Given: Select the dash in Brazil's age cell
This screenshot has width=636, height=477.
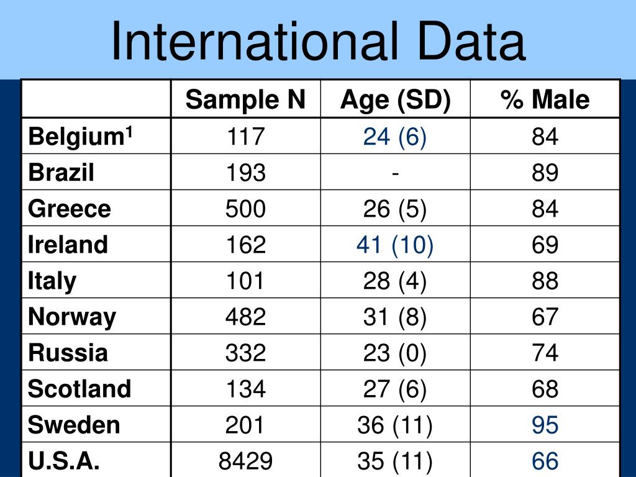Looking at the screenshot, I should 396,173.
